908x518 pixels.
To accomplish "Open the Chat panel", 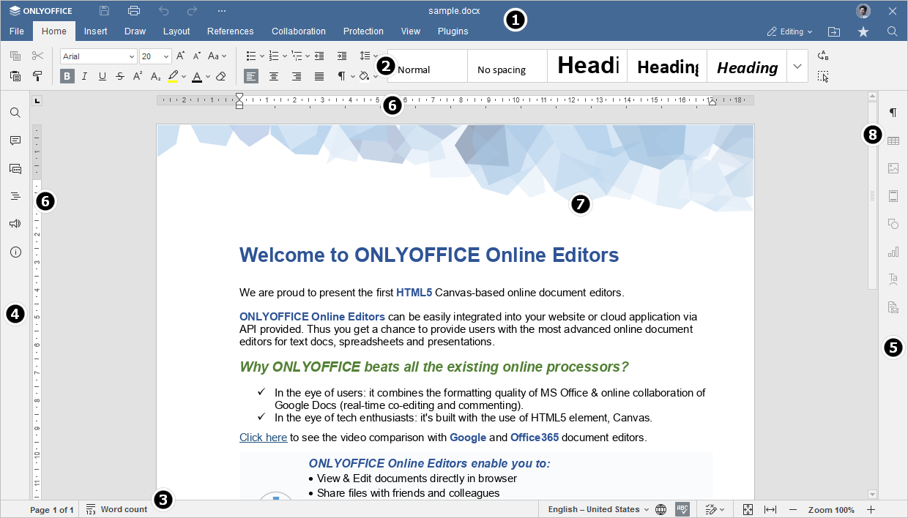I will click(15, 168).
